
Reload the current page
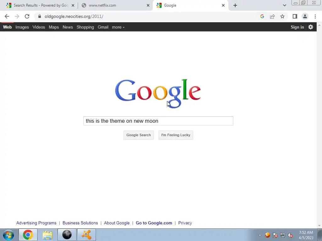27,16
